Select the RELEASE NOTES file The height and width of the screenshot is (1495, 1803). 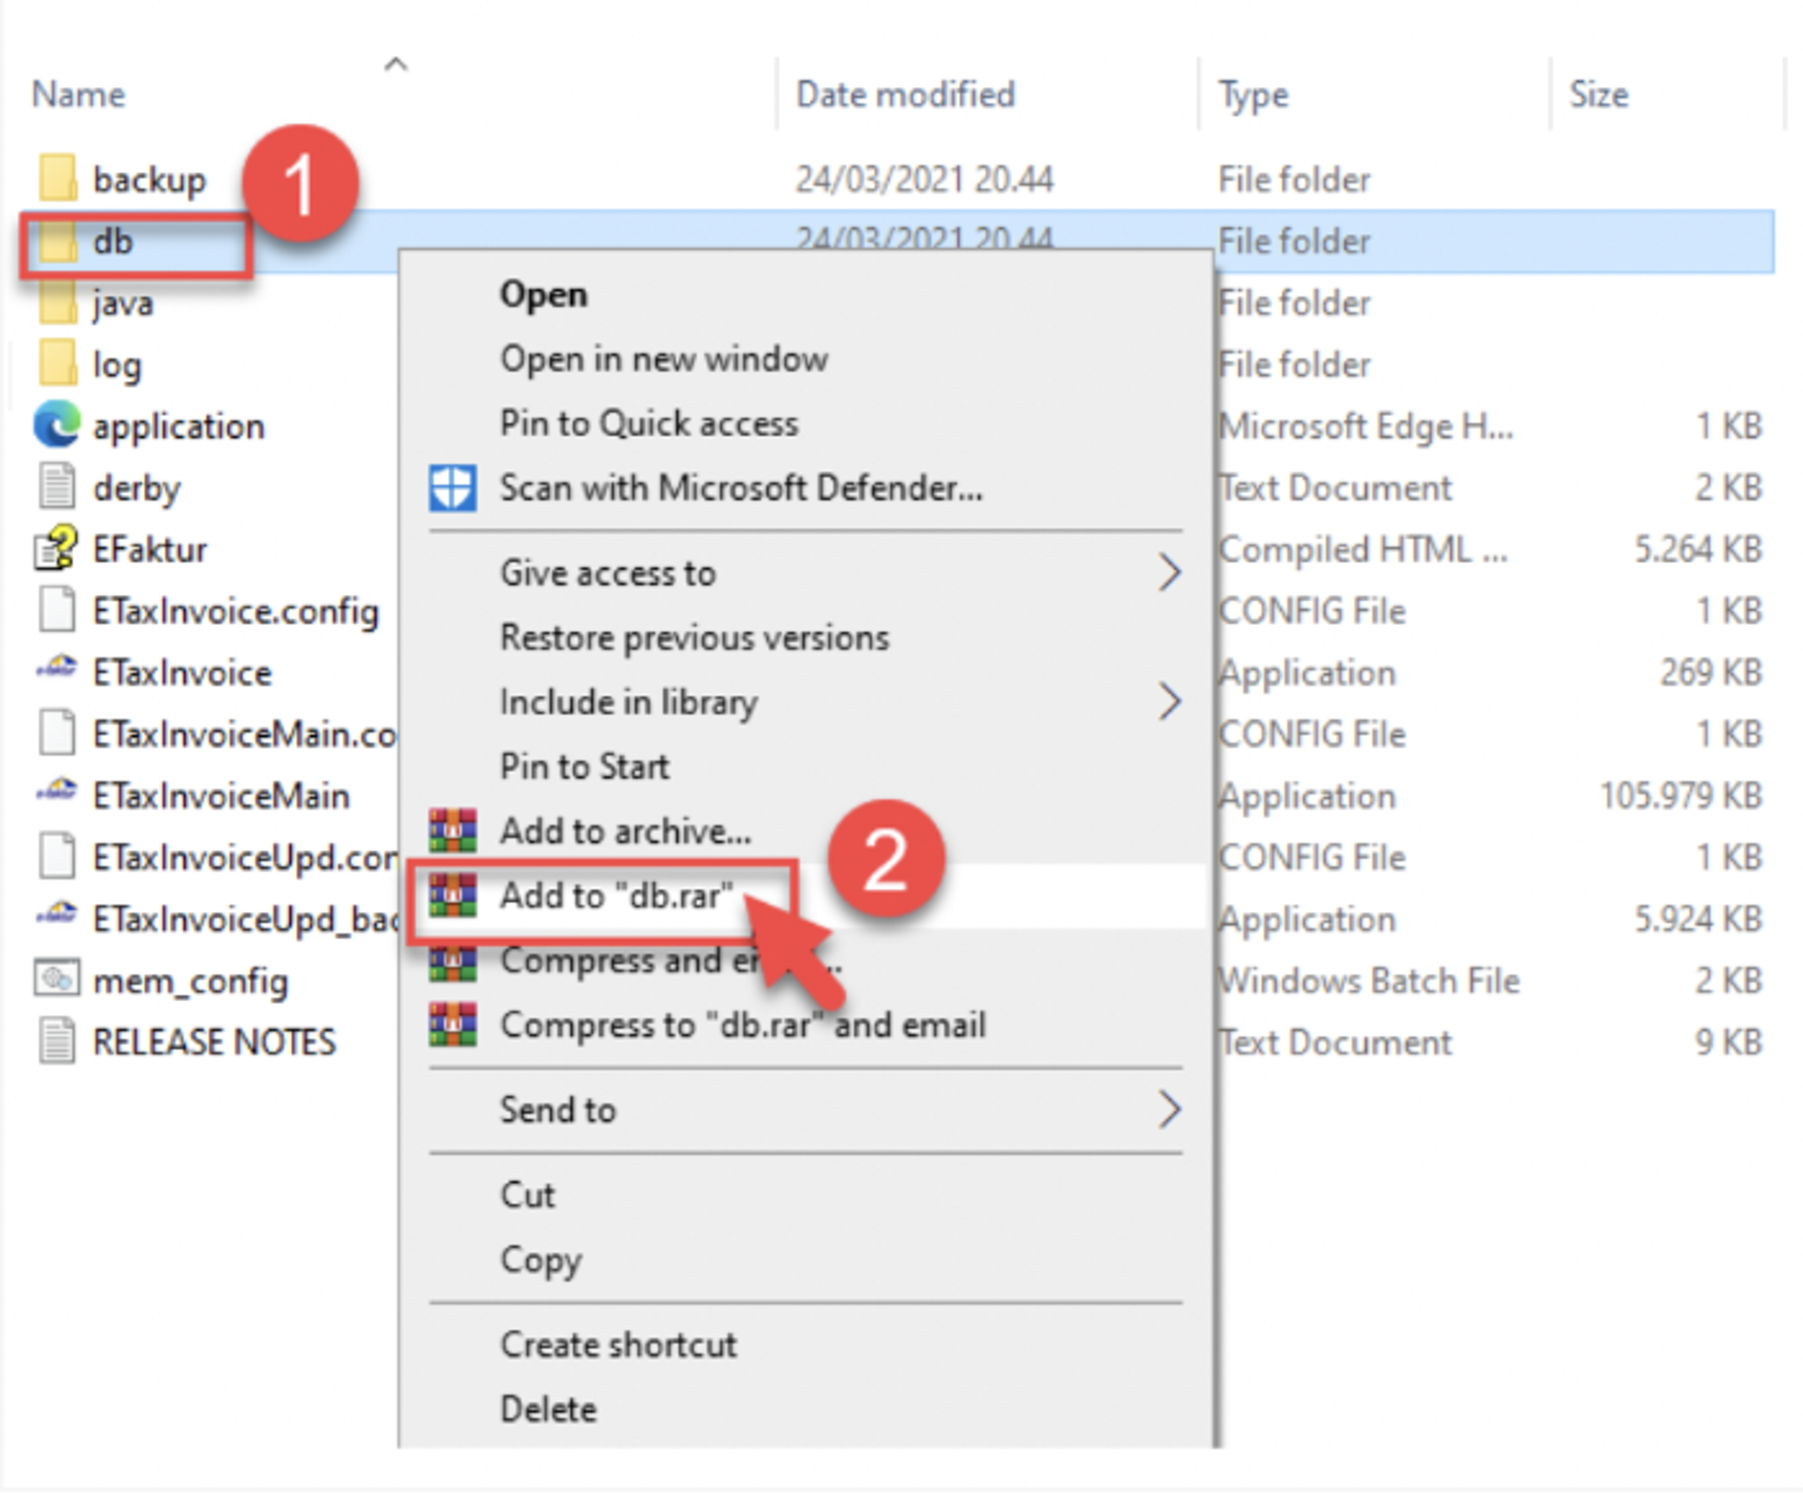(214, 1043)
